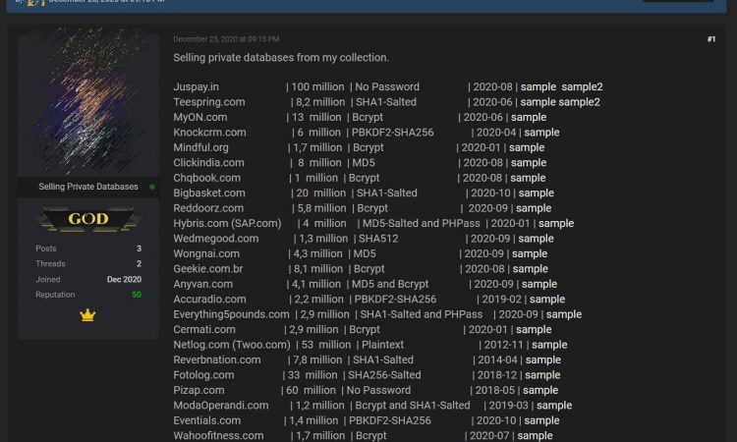Screen dimensions: 737x442
Task: Click the "Selling Private Databases" user title
Action: tap(88, 187)
